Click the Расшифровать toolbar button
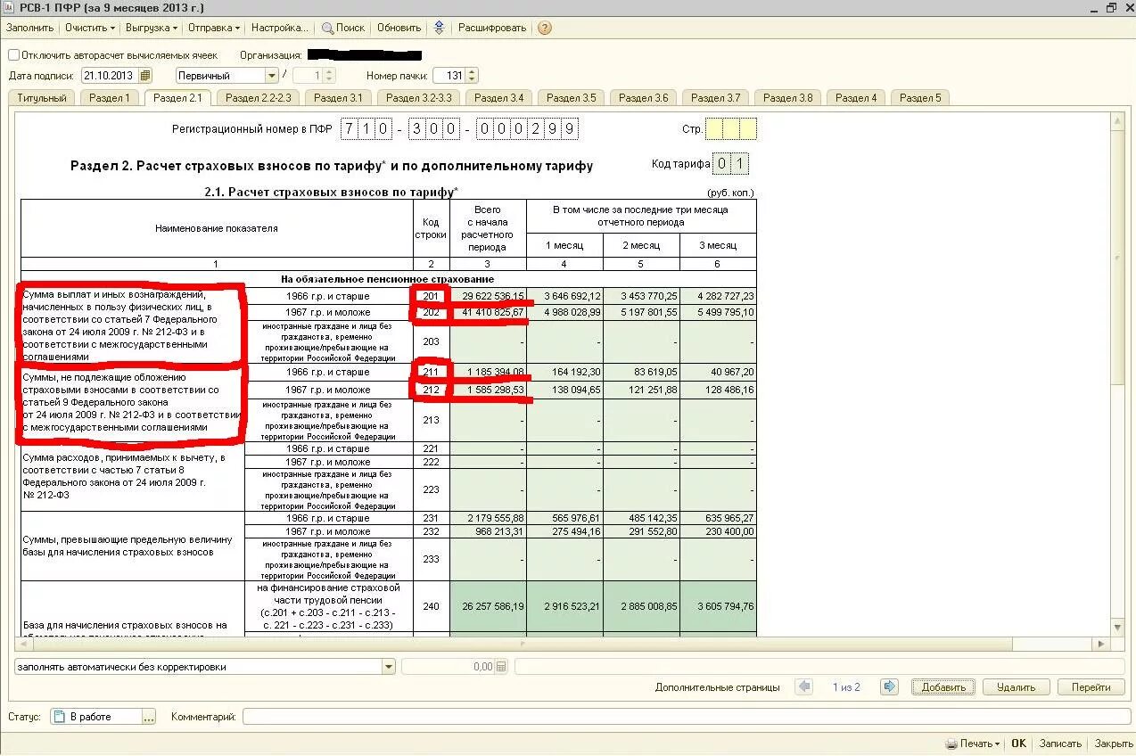The image size is (1136, 756). 492,28
